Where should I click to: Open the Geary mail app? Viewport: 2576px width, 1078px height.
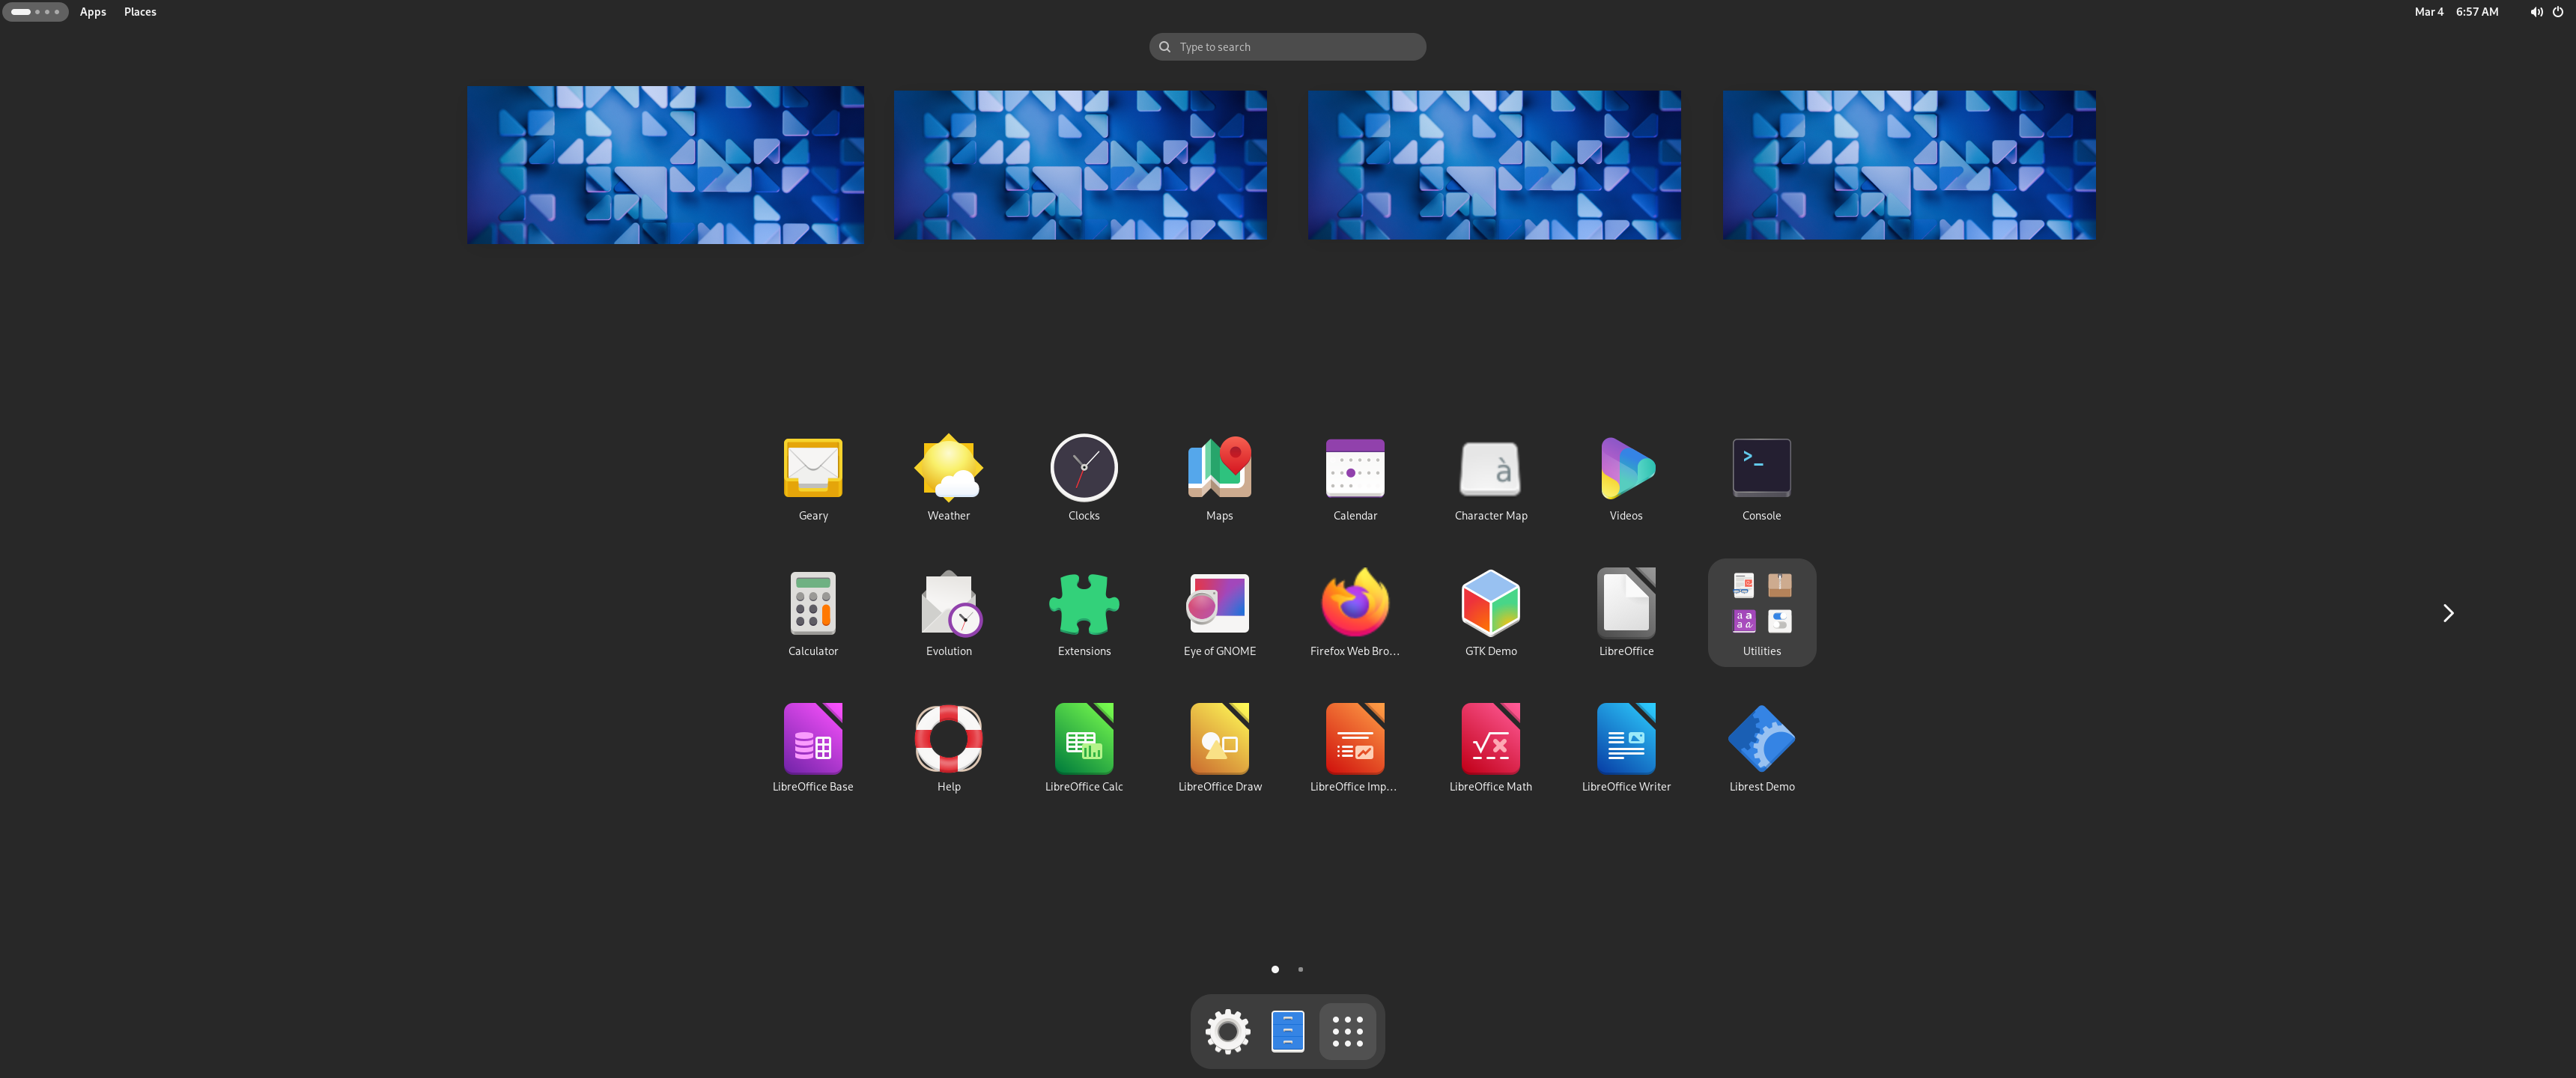tap(812, 468)
